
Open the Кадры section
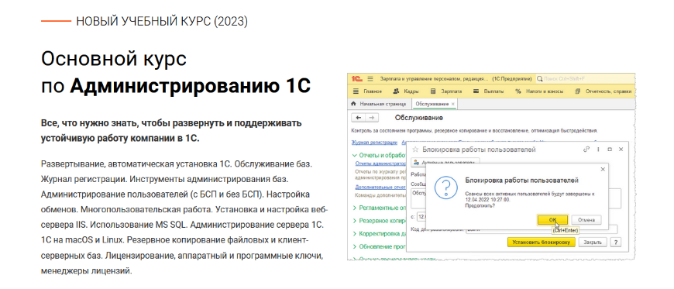pyautogui.click(x=407, y=91)
